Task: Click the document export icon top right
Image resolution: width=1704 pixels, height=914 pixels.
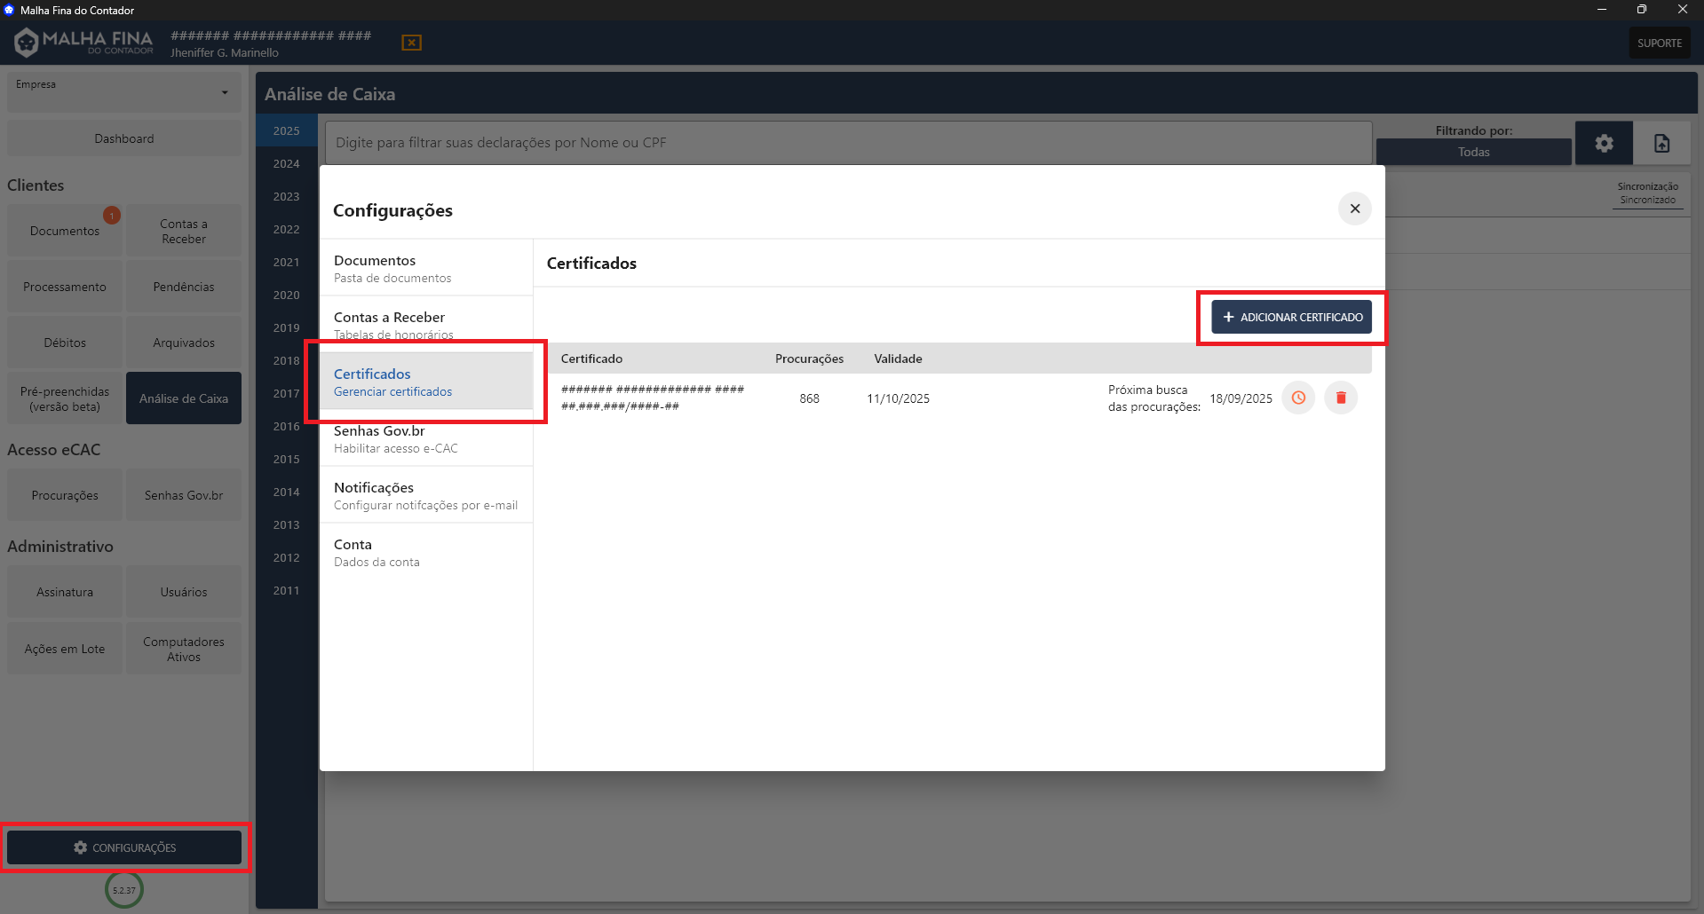Action: pos(1661,143)
